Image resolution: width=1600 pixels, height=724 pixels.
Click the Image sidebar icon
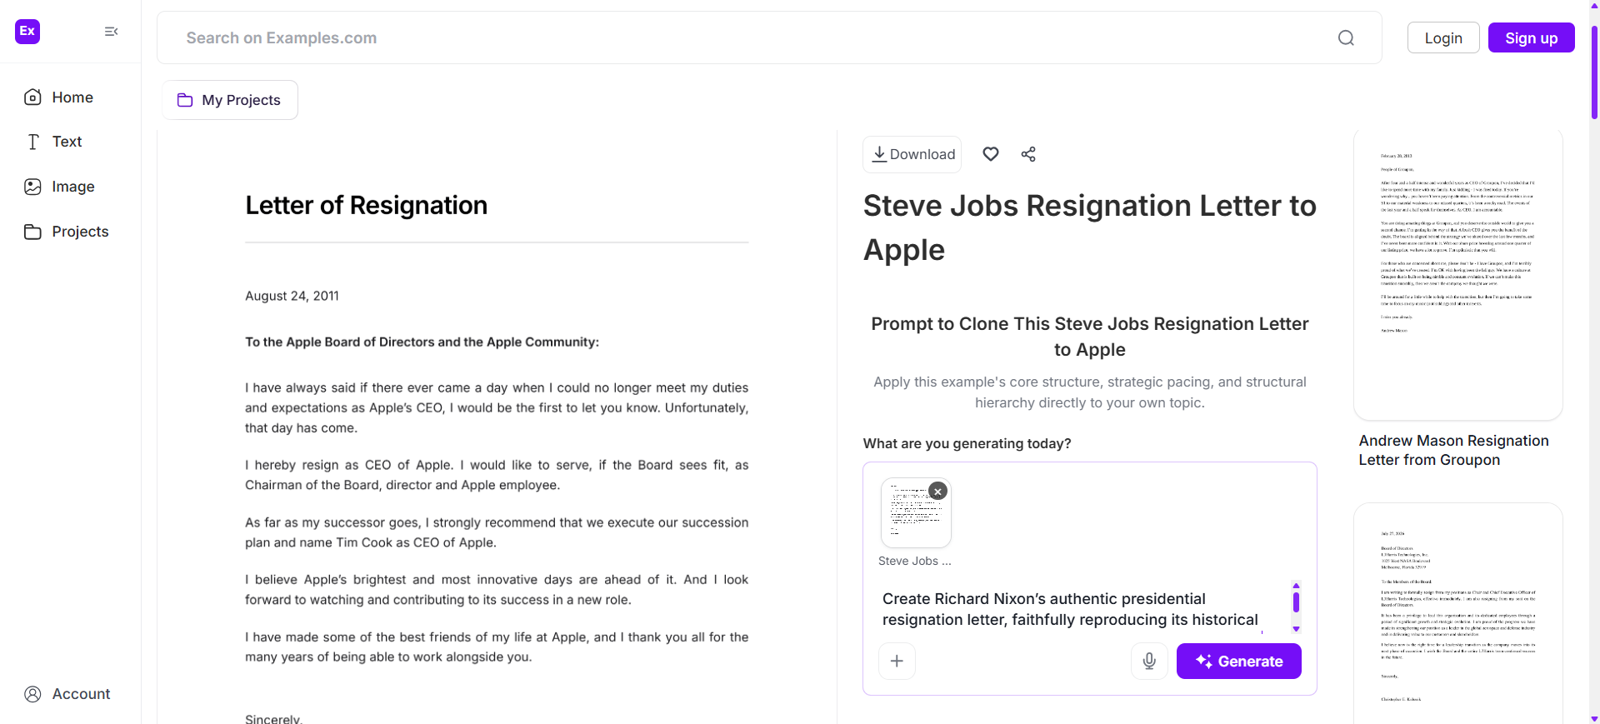pos(32,187)
